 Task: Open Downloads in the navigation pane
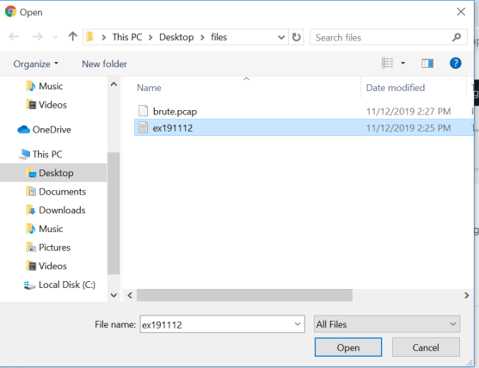[x=56, y=210]
